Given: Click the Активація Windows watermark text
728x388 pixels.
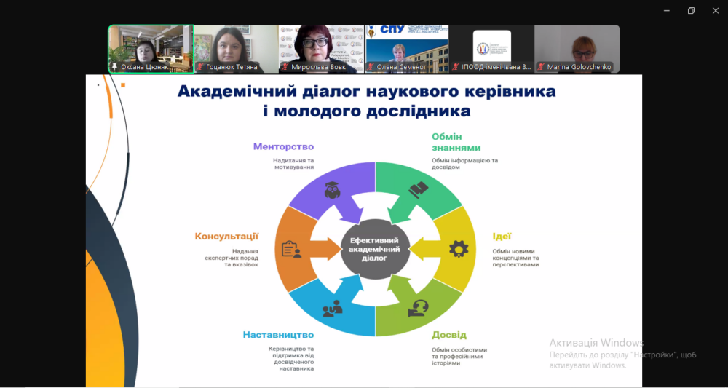Looking at the screenshot, I should click(596, 343).
